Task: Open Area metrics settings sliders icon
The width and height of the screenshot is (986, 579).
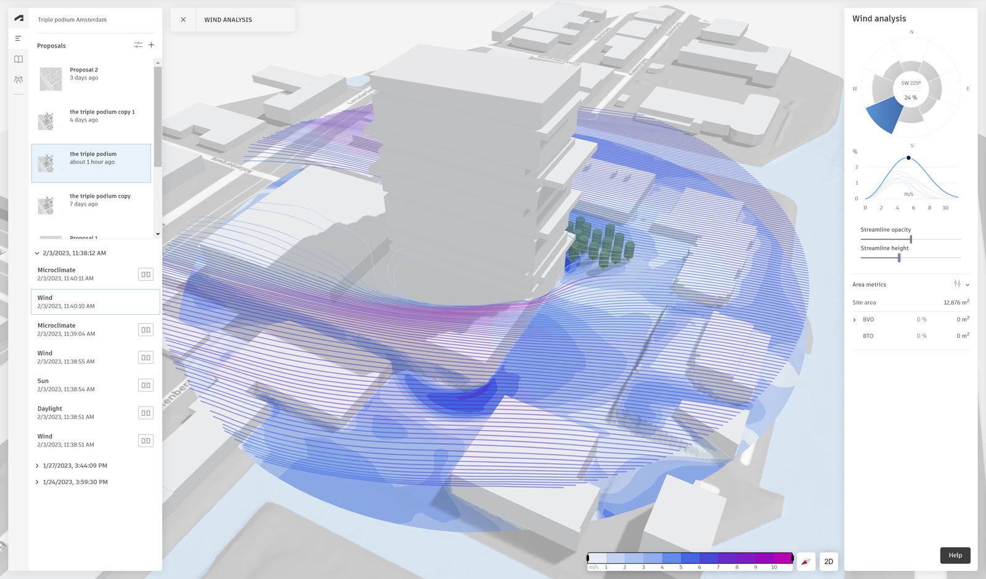Action: click(956, 285)
